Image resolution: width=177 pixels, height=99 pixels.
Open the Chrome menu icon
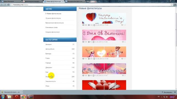click(x=175, y=5)
